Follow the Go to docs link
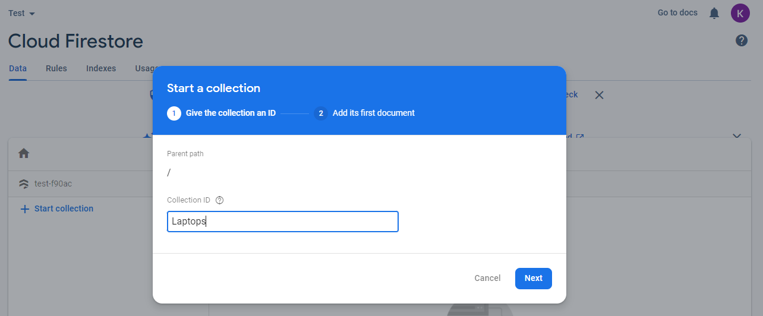This screenshot has width=763, height=316. tap(677, 12)
